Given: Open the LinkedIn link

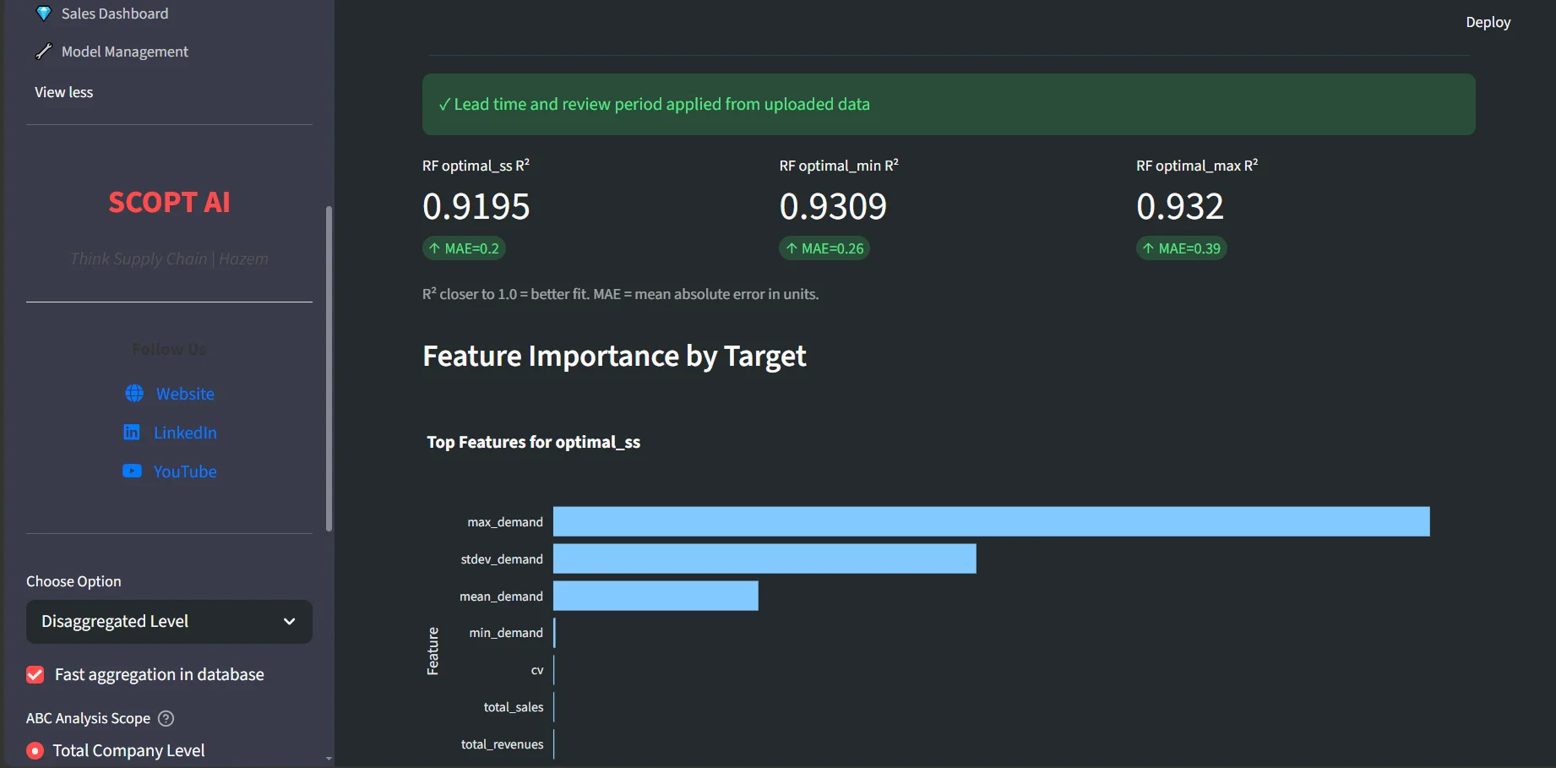Looking at the screenshot, I should [185, 433].
